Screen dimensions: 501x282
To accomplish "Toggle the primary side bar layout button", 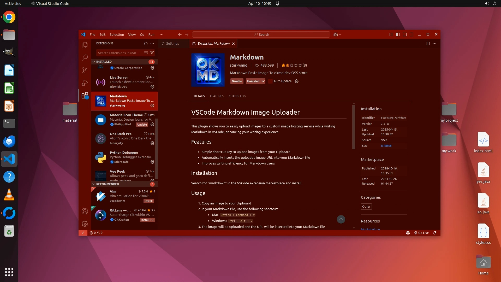I will tap(398, 34).
